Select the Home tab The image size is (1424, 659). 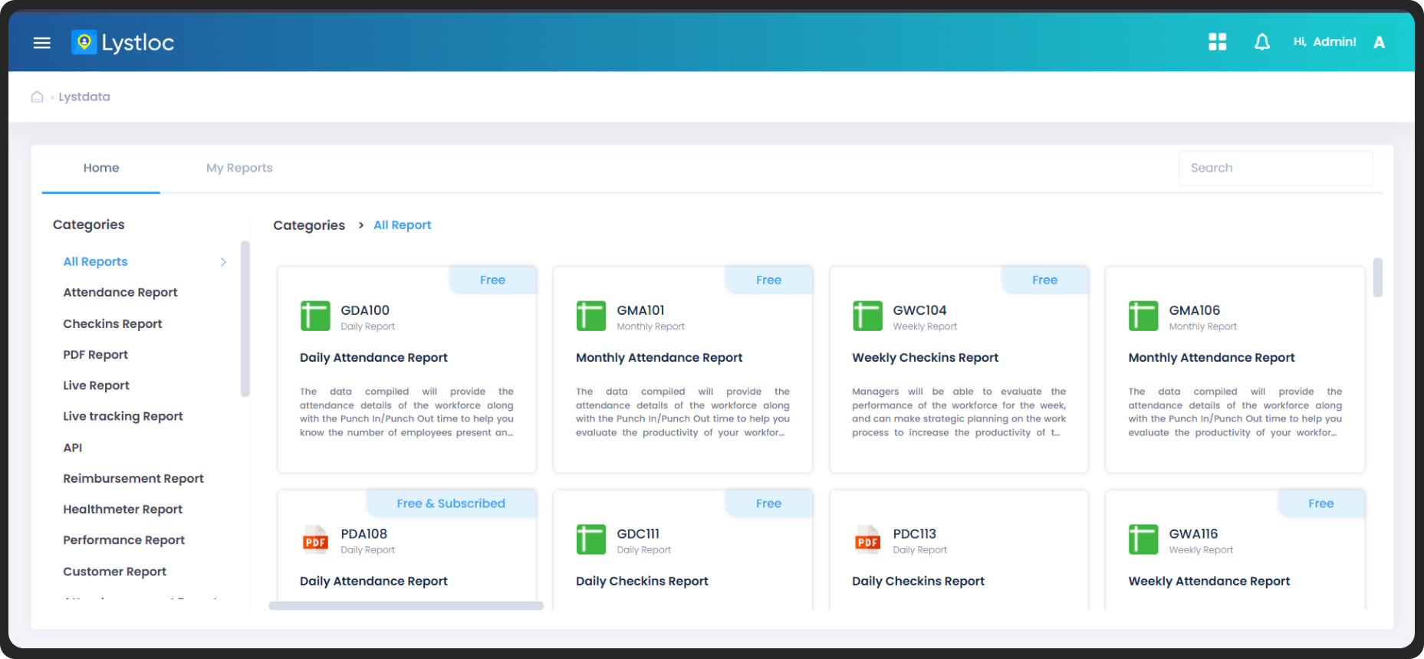[x=101, y=168]
